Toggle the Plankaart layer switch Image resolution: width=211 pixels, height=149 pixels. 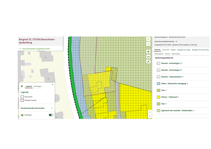pyautogui.click(x=51, y=115)
